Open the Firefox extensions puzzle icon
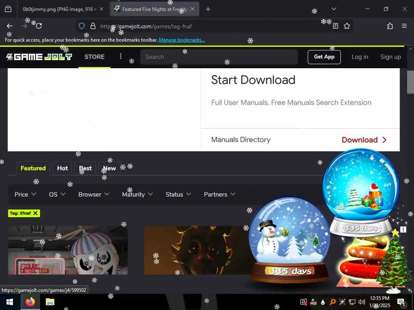Screen dimensions: 414x310 (x=390, y=26)
